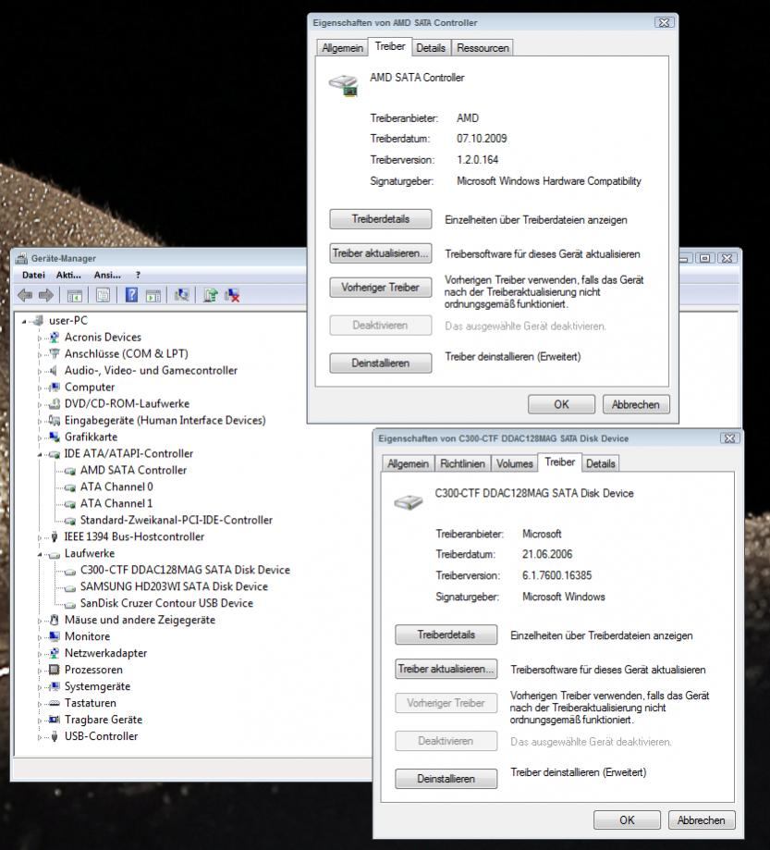The height and width of the screenshot is (850, 770).
Task: Click Treiber aktualisieren in C300-CTF Disk Device dialog
Action: [x=446, y=669]
